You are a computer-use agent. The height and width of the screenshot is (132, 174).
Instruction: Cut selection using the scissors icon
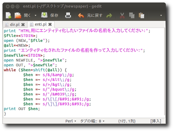[x=122, y=16]
